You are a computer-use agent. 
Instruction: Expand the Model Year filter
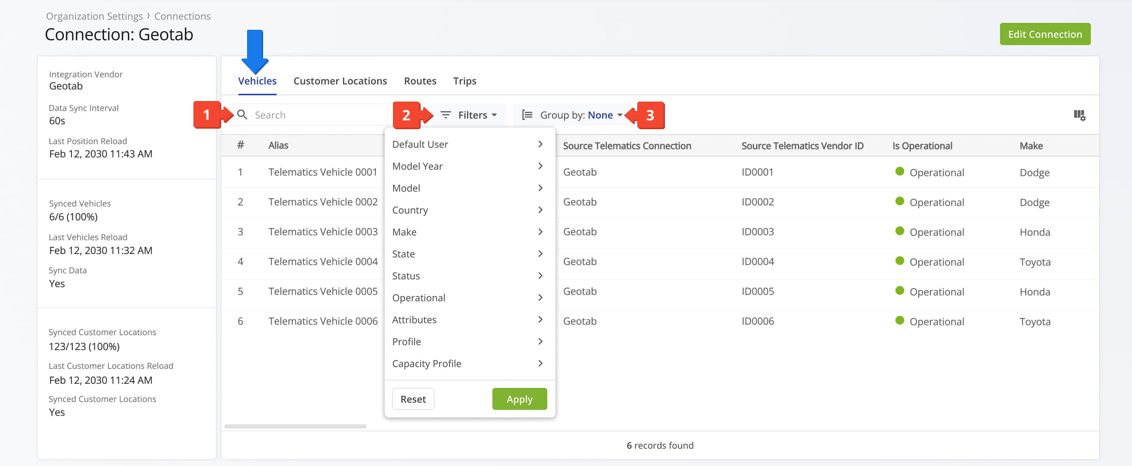click(x=469, y=166)
